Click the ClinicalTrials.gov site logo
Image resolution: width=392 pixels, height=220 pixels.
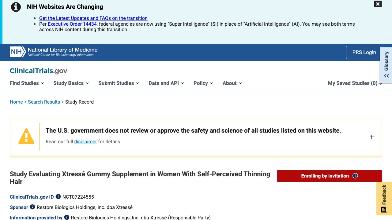[39, 71]
